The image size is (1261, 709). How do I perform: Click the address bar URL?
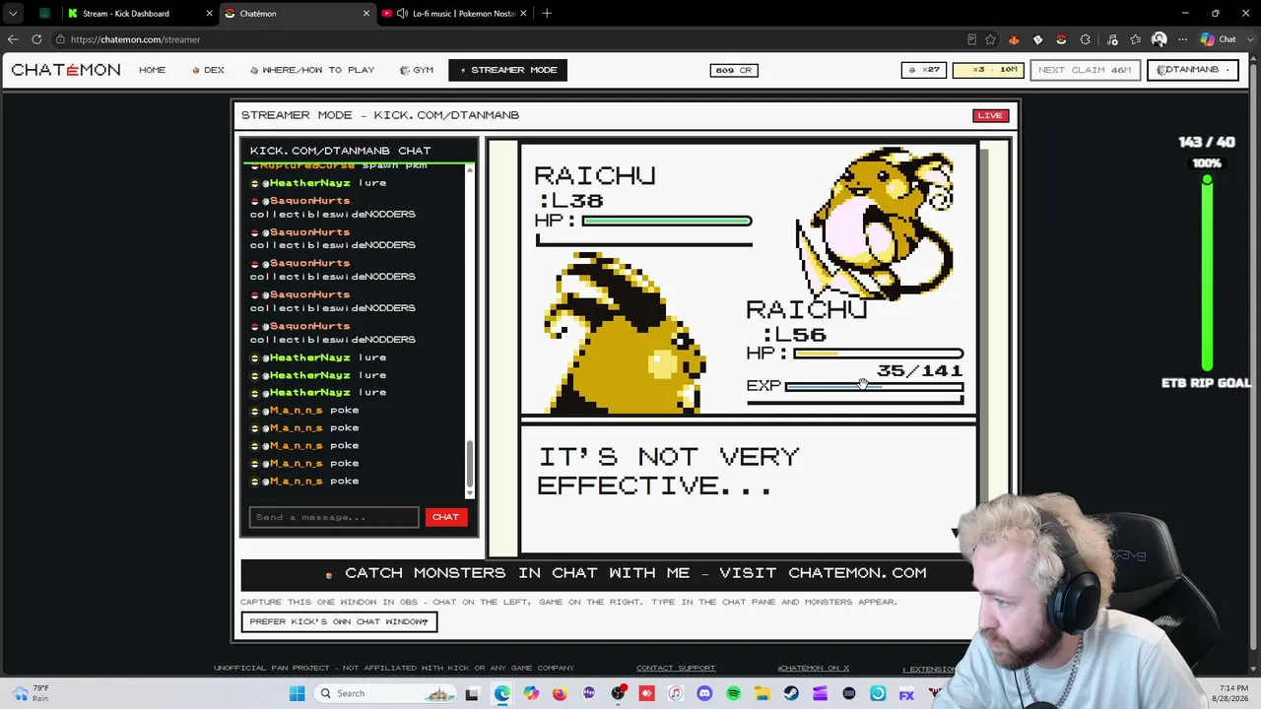click(136, 39)
